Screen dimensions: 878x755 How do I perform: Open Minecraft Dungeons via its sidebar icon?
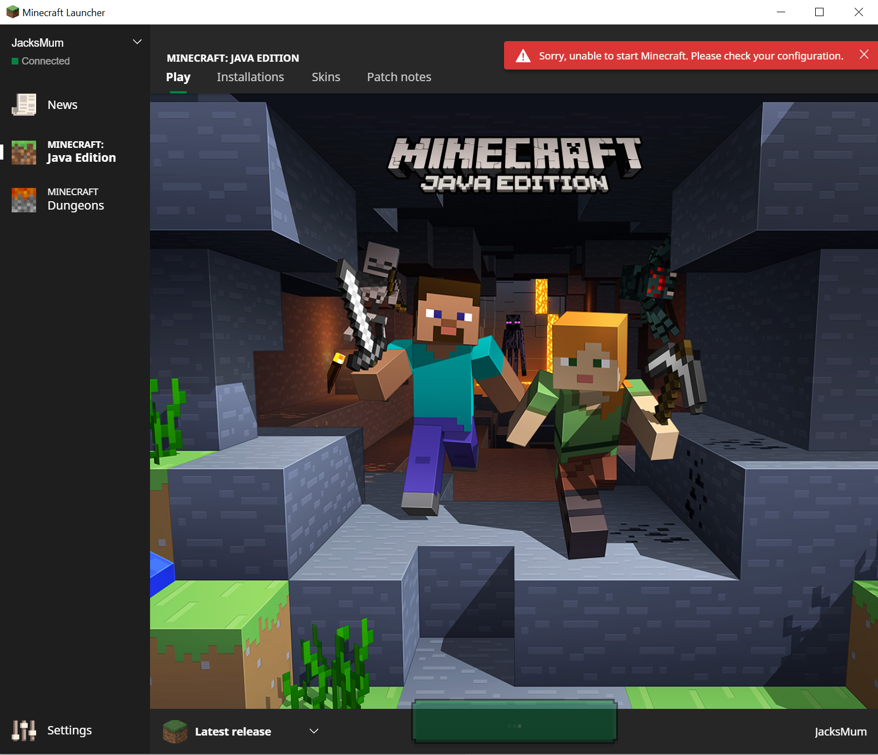point(24,200)
